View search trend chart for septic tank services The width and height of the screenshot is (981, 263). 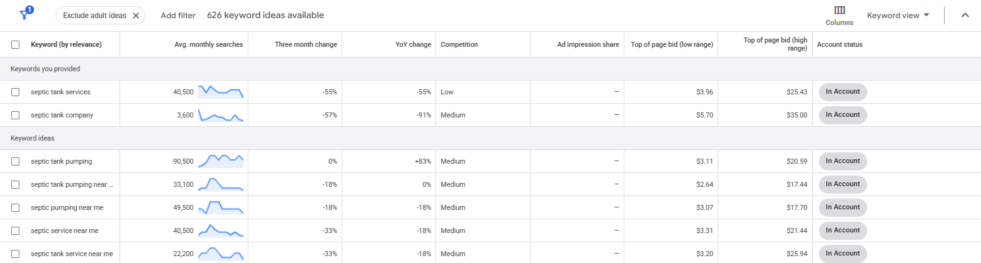[x=220, y=92]
